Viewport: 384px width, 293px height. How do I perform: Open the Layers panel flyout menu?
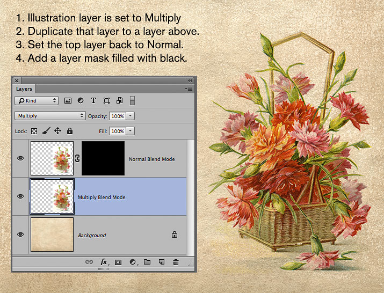click(189, 89)
